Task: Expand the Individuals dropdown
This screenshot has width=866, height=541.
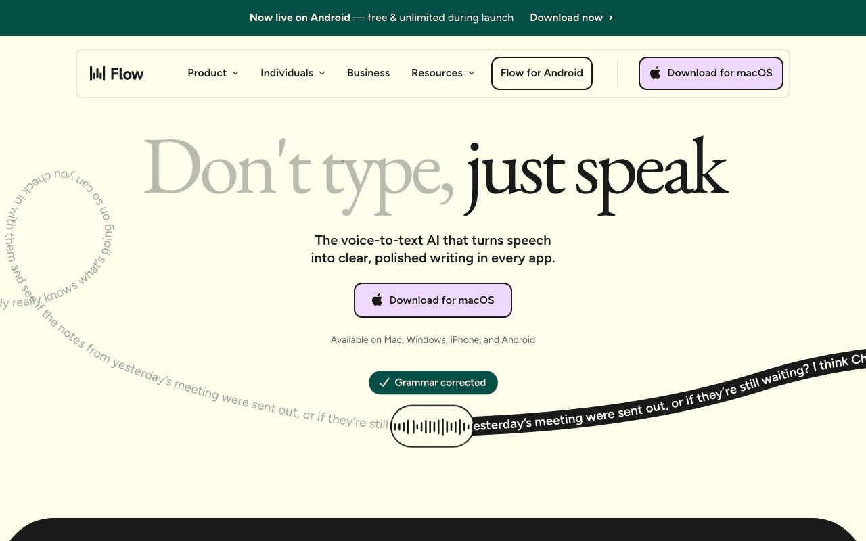Action: pos(287,73)
